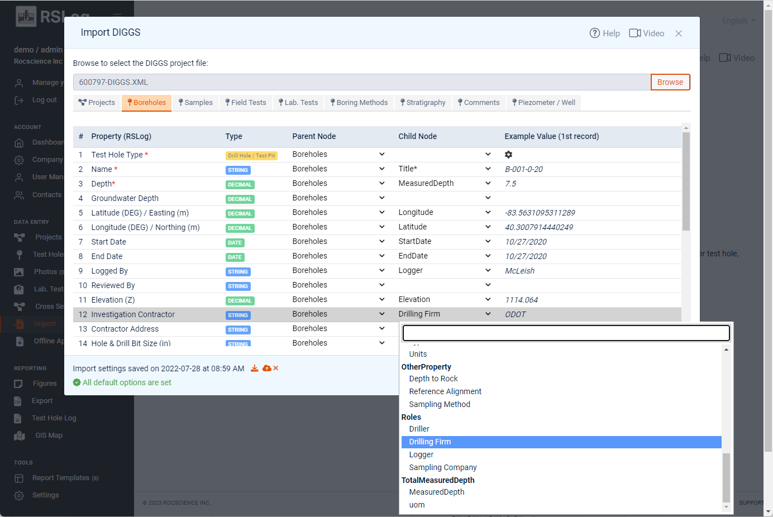Image resolution: width=773 pixels, height=517 pixels.
Task: Switch to the Comments tab
Action: coord(479,103)
